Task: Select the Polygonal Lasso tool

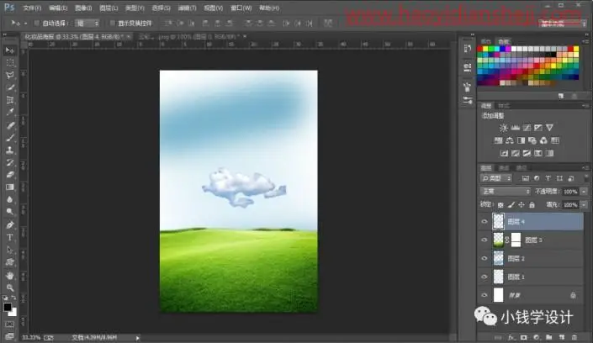Action: click(x=10, y=76)
